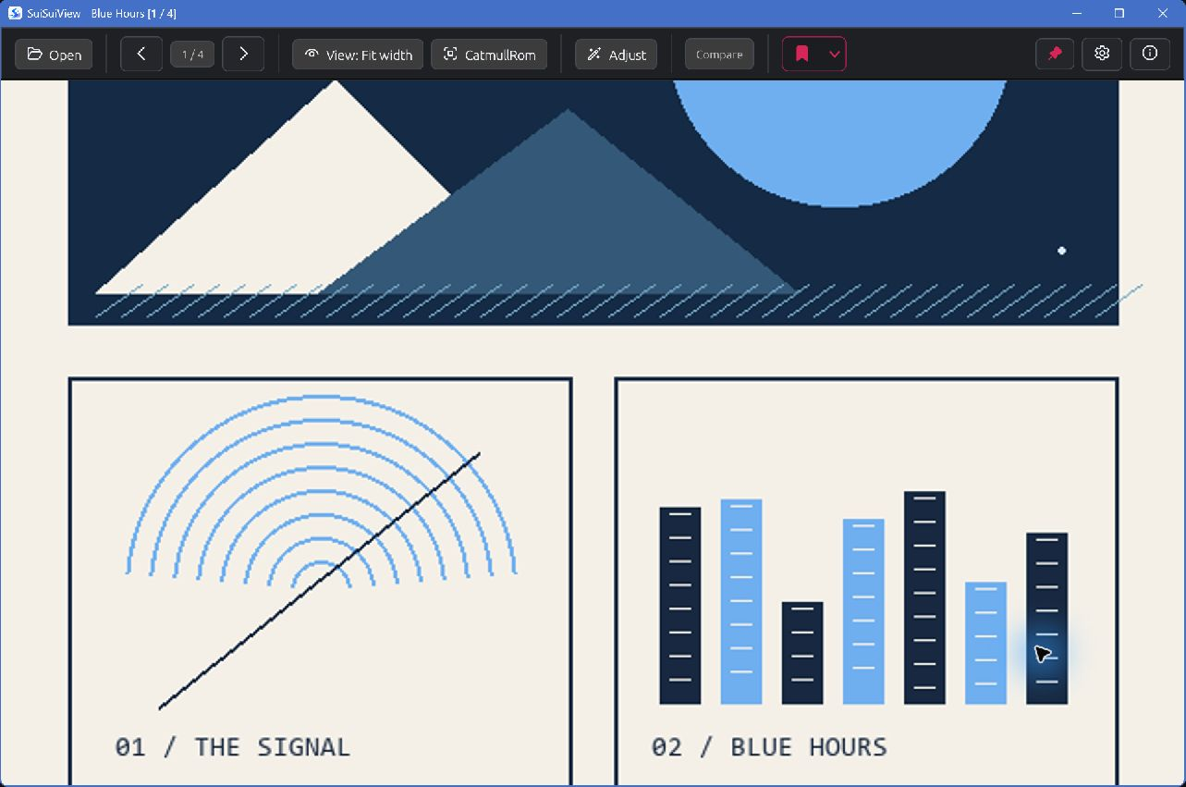
Task: Click the magic wand Adjust icon
Action: pos(593,55)
